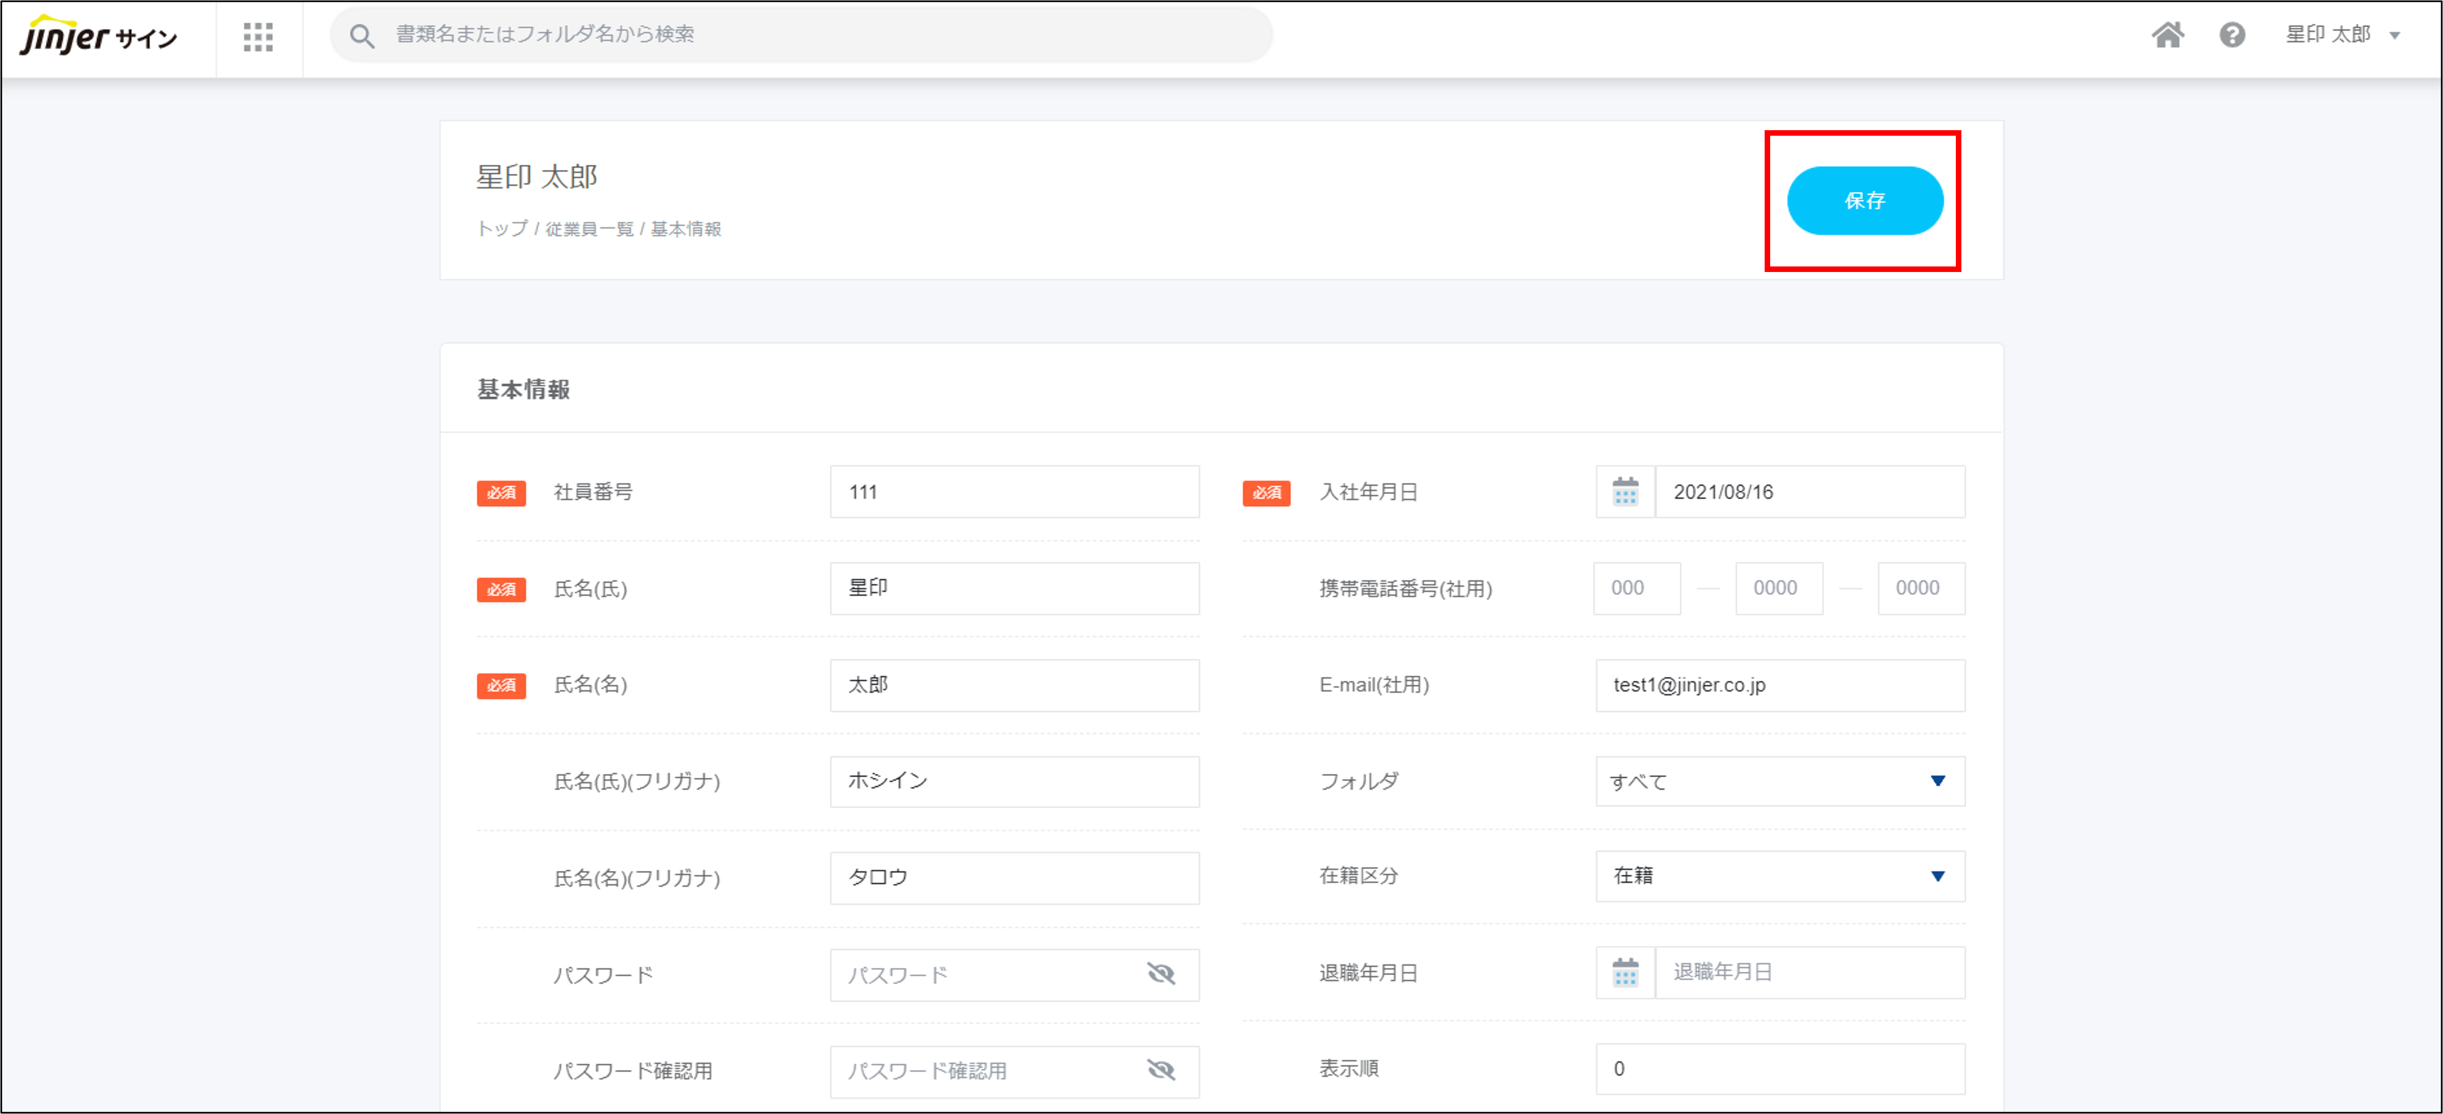Open calendar icon for 退職年月日
2443x1114 pixels.
pos(1624,973)
